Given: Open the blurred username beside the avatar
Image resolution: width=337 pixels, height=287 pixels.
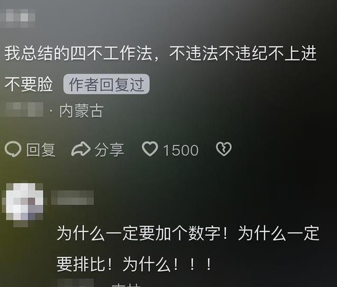Looking at the screenshot, I should pos(72,197).
